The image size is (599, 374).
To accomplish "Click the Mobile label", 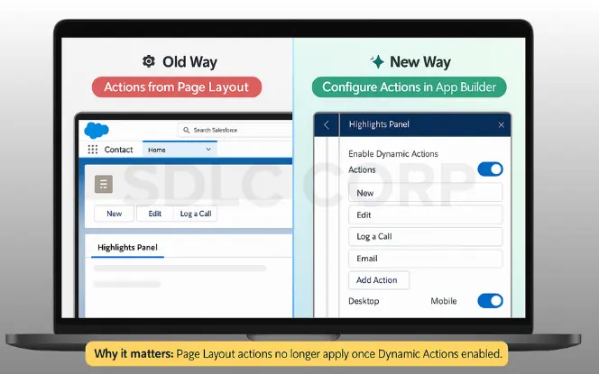I will pyautogui.click(x=444, y=301).
